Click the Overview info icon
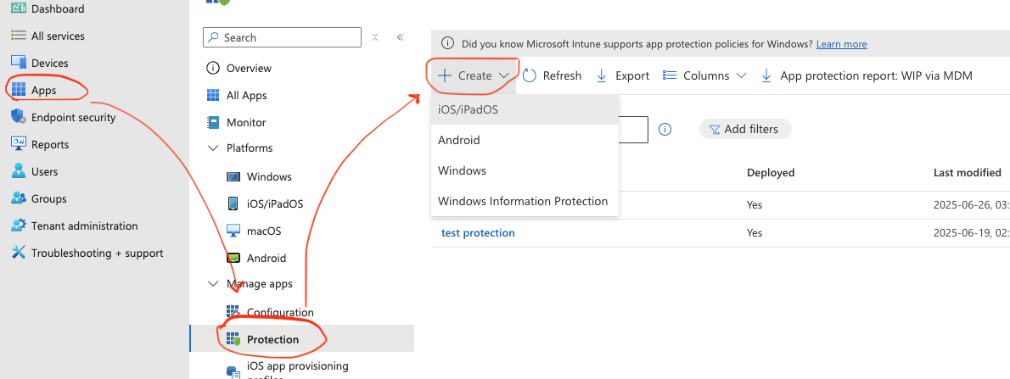This screenshot has width=1010, height=379. click(212, 68)
